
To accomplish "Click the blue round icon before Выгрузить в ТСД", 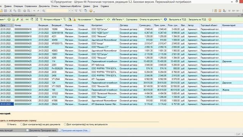I will [x=166, y=19].
